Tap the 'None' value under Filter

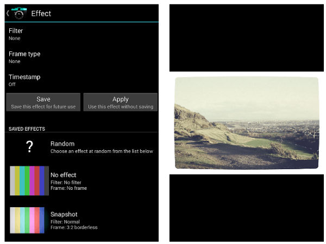pyautogui.click(x=15, y=38)
